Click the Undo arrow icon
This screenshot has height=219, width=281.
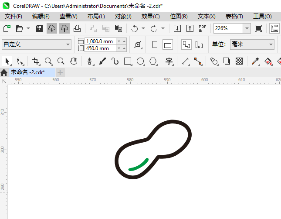135,28
